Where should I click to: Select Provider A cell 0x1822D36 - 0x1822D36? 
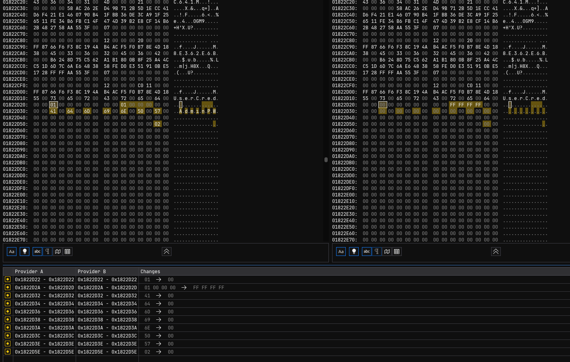tap(44, 312)
